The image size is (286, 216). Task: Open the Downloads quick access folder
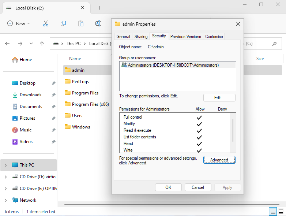click(30, 95)
